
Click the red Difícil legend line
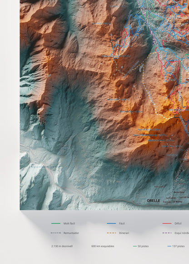(167, 224)
